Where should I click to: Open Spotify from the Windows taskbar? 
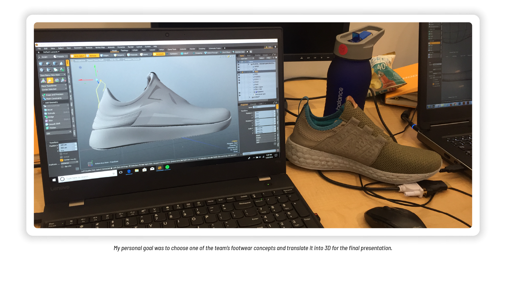tap(167, 167)
